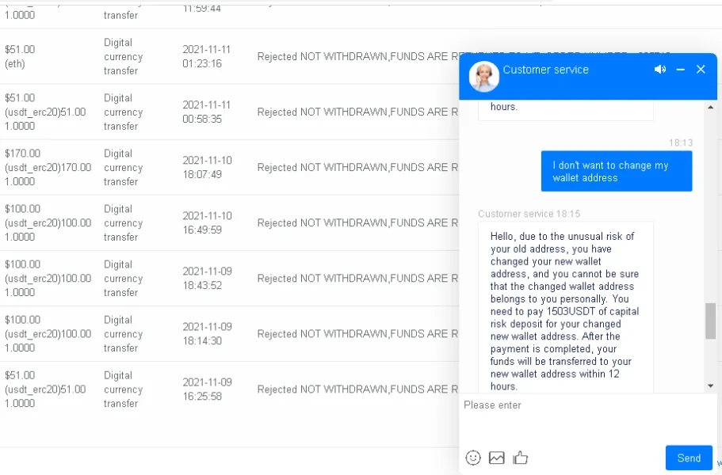Screen dimensions: 722x475
Task: Select the $51.00 (eth) amount cell
Action: [20, 56]
